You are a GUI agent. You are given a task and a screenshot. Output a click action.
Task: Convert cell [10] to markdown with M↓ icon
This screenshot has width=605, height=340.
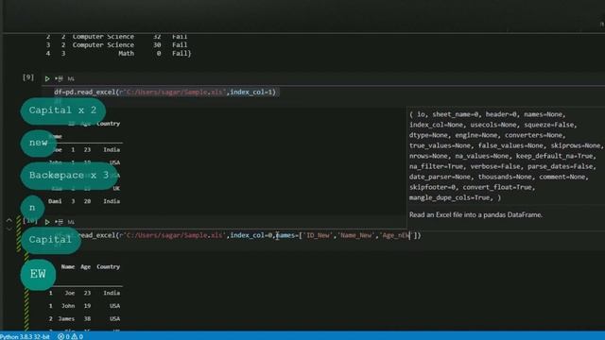coord(71,222)
